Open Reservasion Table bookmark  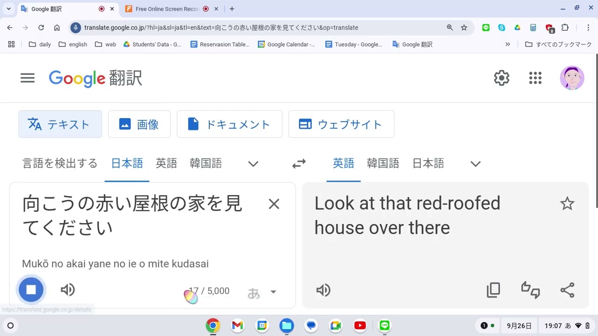coord(220,44)
